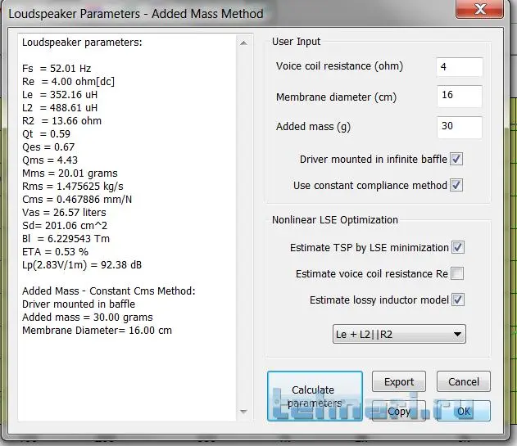The height and width of the screenshot is (446, 517).
Task: Toggle Driver mounted in infinite baffle checkbox
Action: pyautogui.click(x=456, y=159)
